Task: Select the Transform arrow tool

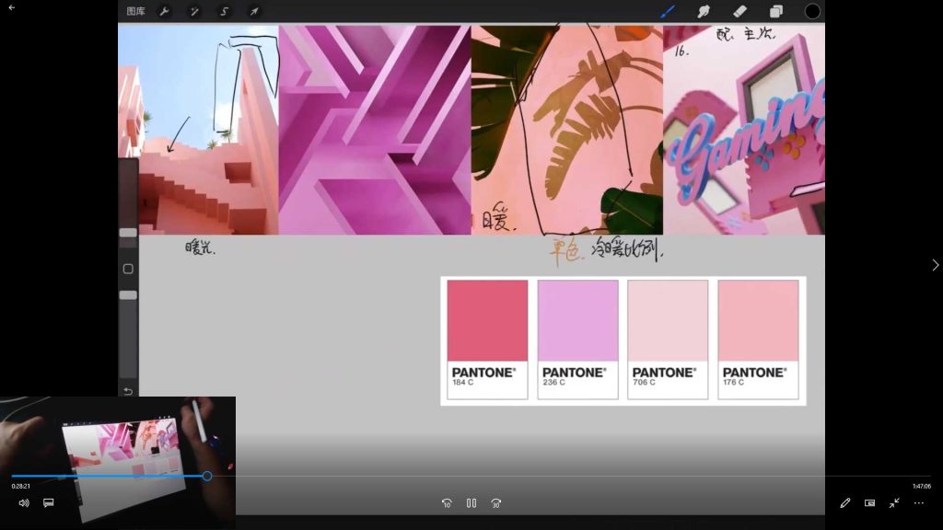Action: pos(254,12)
